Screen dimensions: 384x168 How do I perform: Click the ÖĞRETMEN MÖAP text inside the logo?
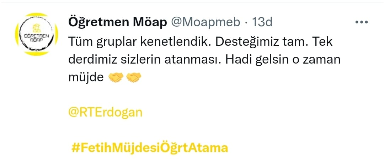[x=35, y=37]
